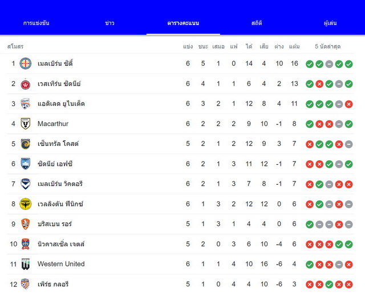Click the Adelaide United club logo
This screenshot has width=365, height=296.
click(25, 104)
